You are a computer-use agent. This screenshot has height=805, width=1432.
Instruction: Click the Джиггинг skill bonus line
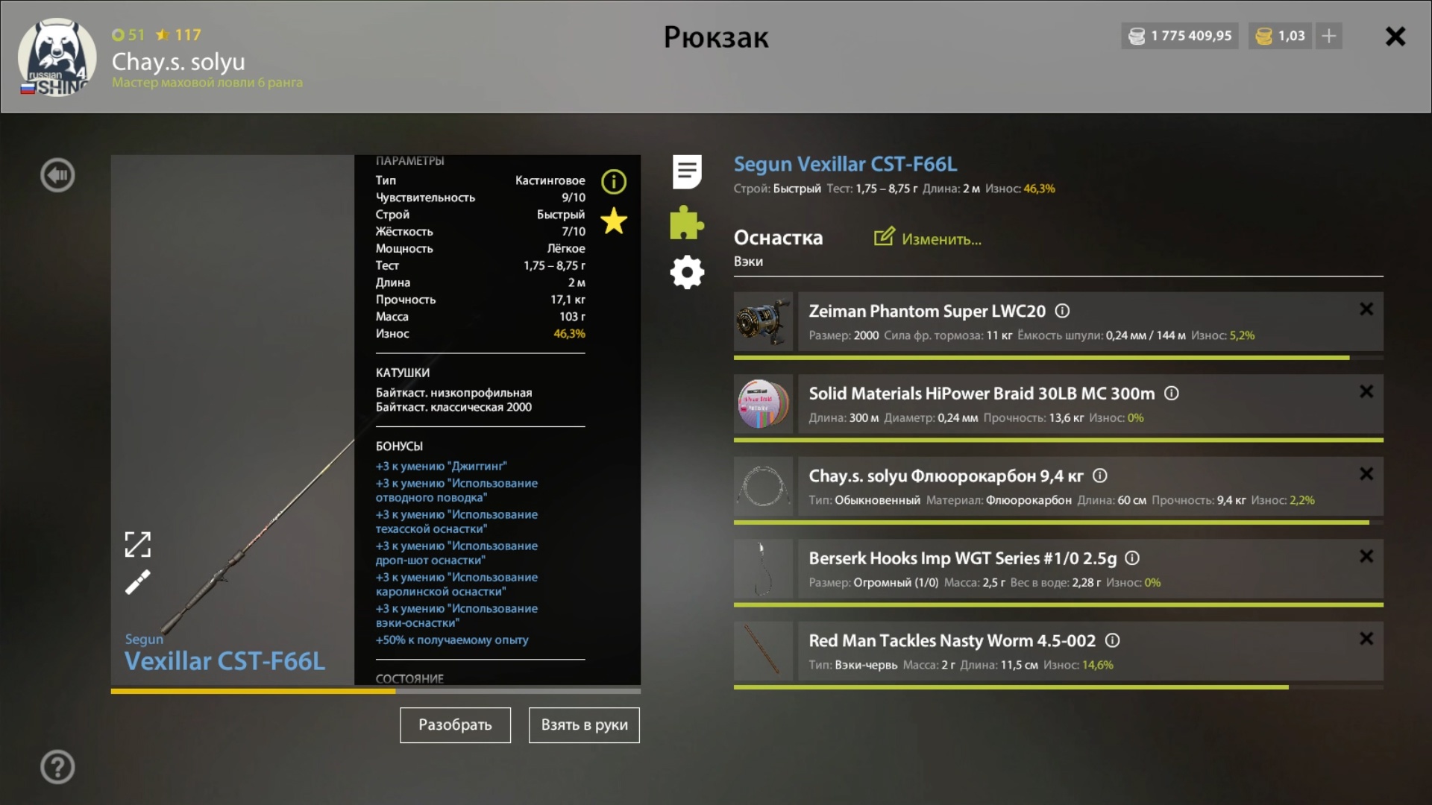point(442,466)
